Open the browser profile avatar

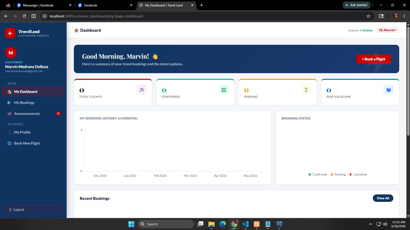[x=395, y=16]
